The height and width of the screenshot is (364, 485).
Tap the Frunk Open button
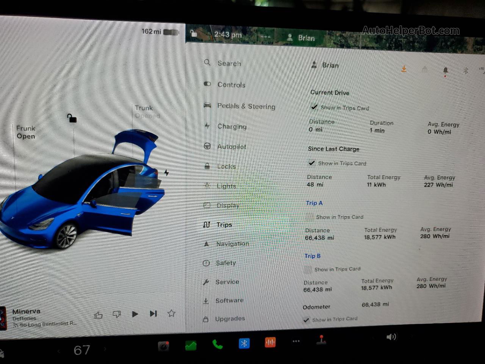click(26, 132)
